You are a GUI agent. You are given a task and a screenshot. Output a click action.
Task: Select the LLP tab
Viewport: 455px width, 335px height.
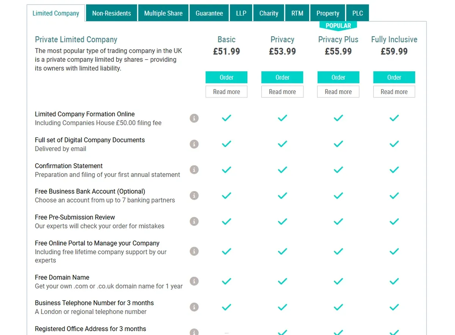(241, 13)
